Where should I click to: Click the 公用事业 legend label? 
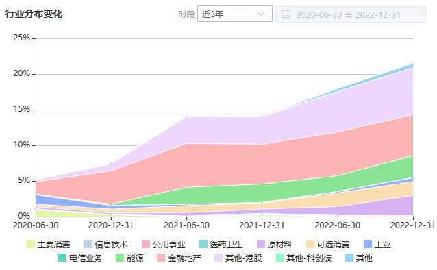coord(169,245)
